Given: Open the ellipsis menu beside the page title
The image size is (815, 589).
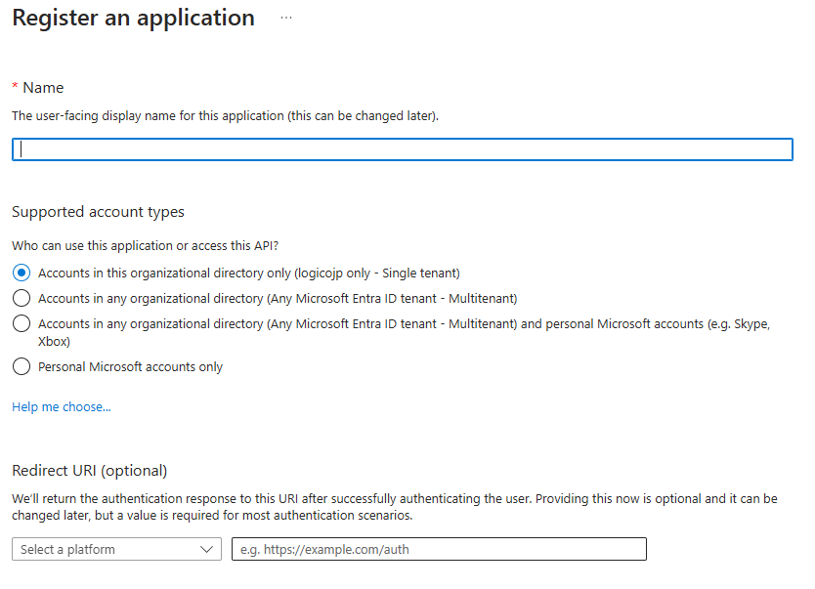Looking at the screenshot, I should (x=286, y=19).
